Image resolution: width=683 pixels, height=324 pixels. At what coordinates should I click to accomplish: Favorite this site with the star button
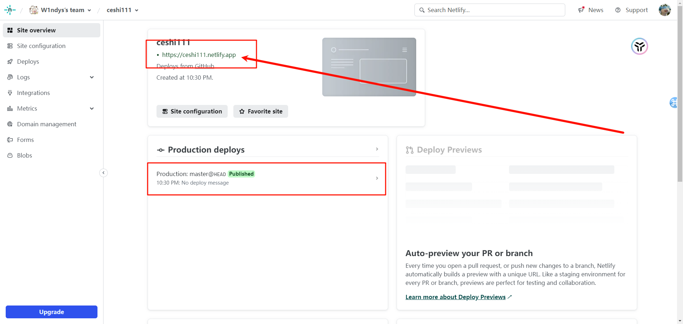[x=260, y=111]
